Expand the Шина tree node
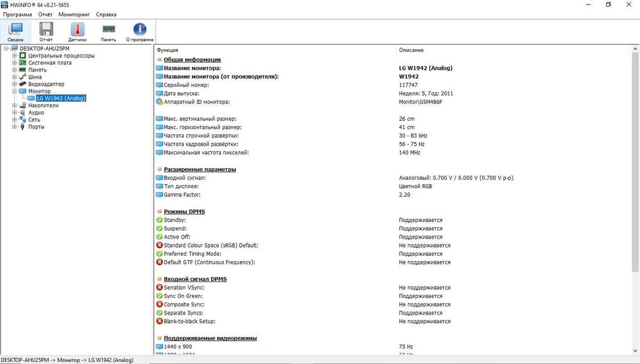 coord(14,77)
